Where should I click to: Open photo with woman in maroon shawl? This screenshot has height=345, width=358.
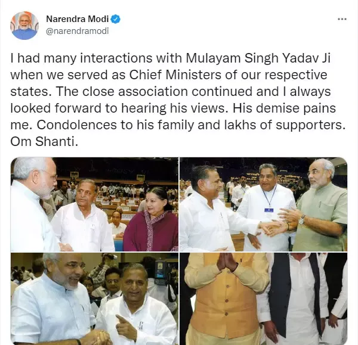[94, 204]
